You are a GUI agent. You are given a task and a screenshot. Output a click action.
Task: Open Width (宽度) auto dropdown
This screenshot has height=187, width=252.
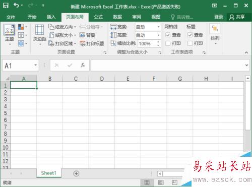[x=158, y=27]
